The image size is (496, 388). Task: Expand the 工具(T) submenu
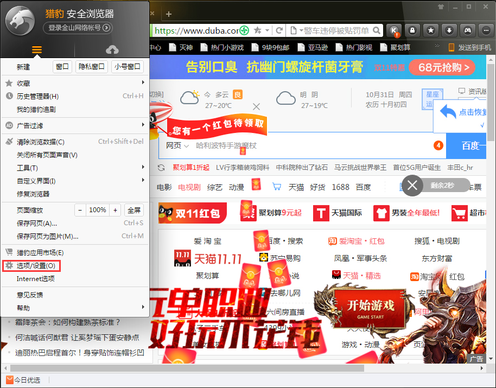(27, 168)
